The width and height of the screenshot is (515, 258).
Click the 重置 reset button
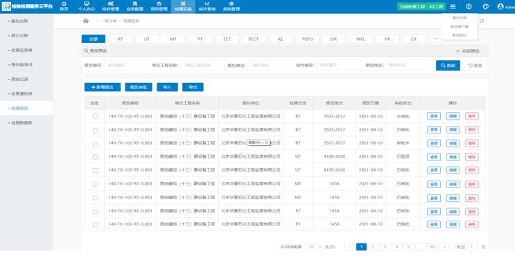click(475, 66)
